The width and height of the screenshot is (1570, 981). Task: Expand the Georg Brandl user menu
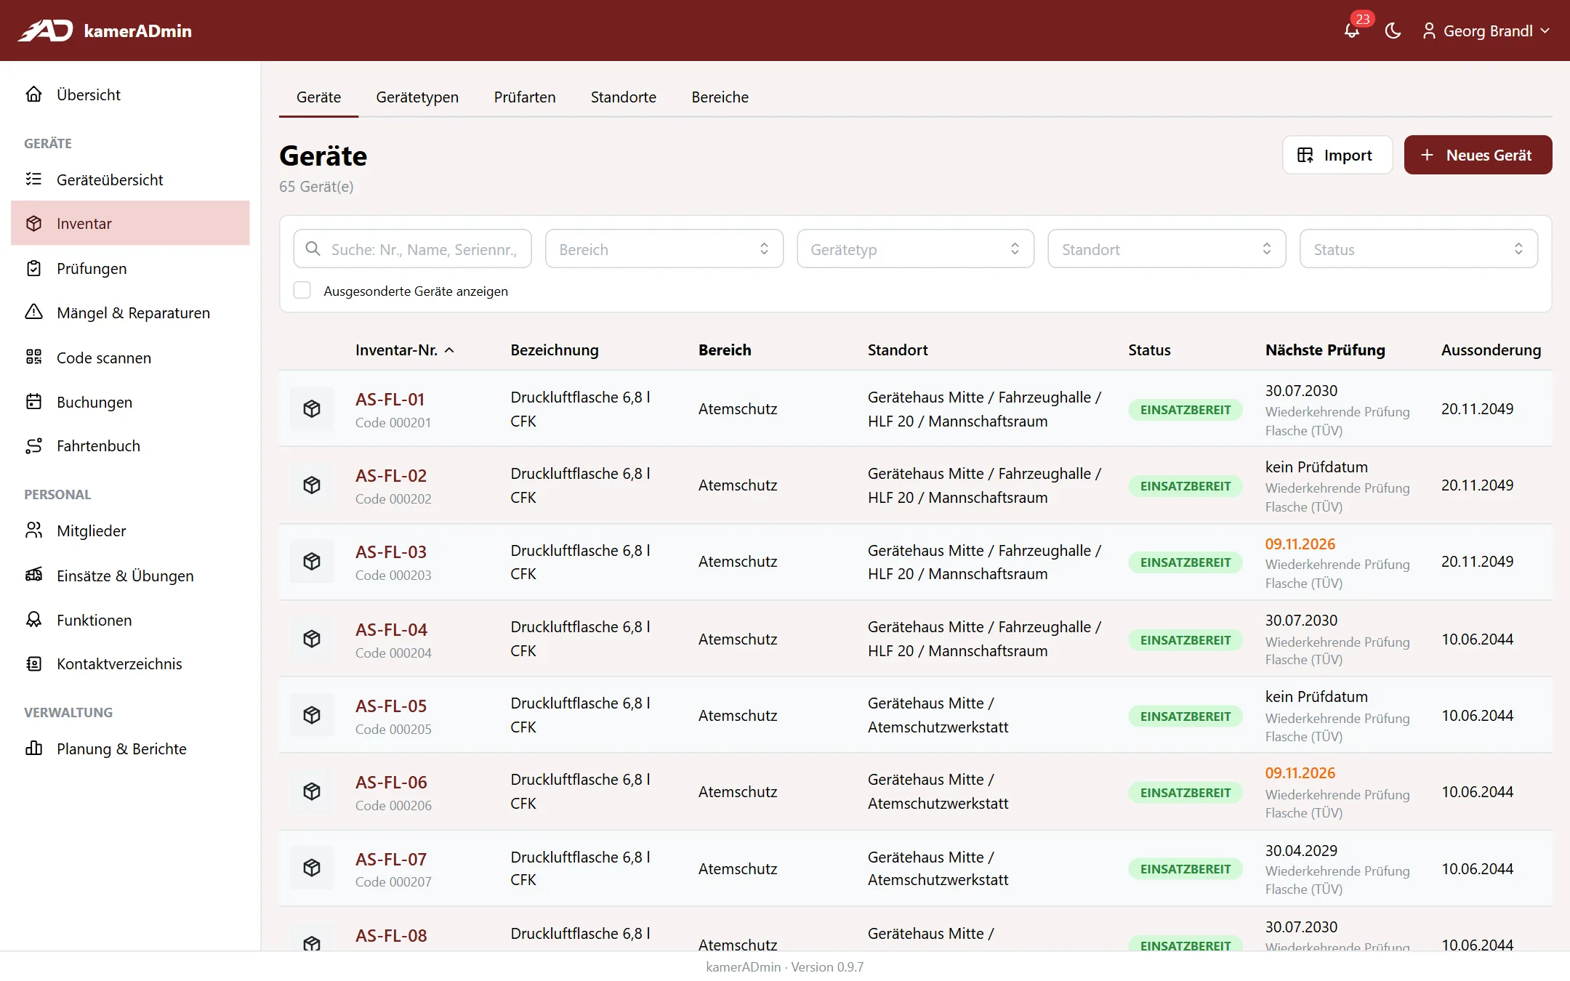coord(1486,31)
